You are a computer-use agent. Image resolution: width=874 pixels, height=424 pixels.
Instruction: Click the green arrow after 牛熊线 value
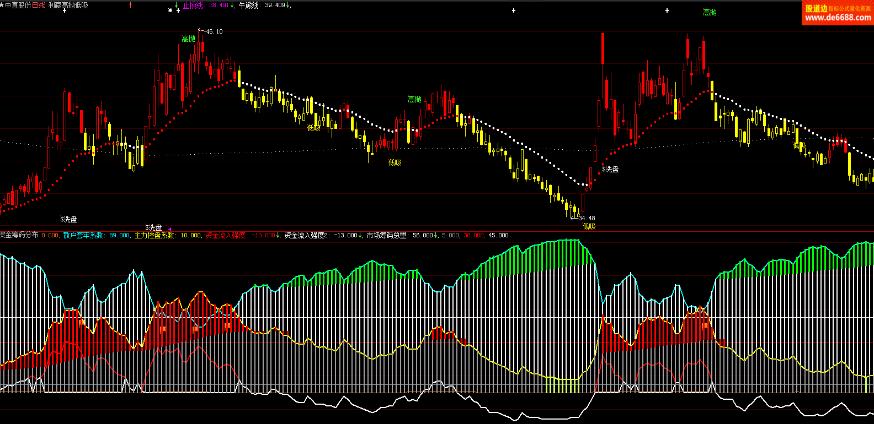point(289,5)
